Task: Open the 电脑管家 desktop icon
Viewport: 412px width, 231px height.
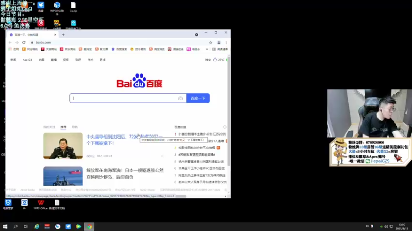Action: (x=8, y=204)
